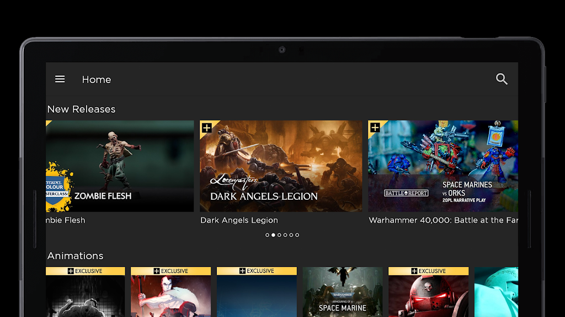Click the plus badge on Dark Angels Legion
This screenshot has height=317, width=565.
tap(207, 128)
